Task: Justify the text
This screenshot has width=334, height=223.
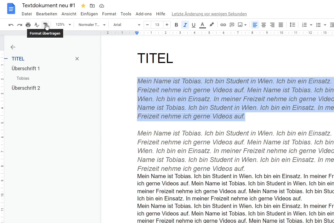Action: point(281,25)
